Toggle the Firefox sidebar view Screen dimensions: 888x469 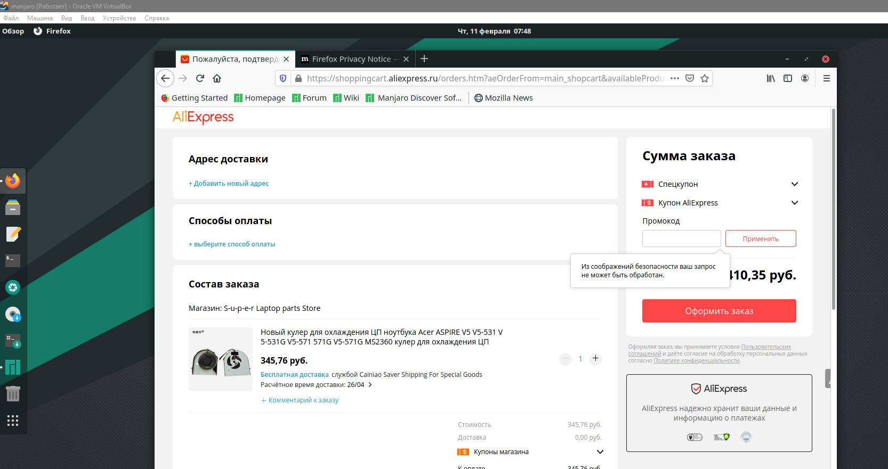click(788, 78)
